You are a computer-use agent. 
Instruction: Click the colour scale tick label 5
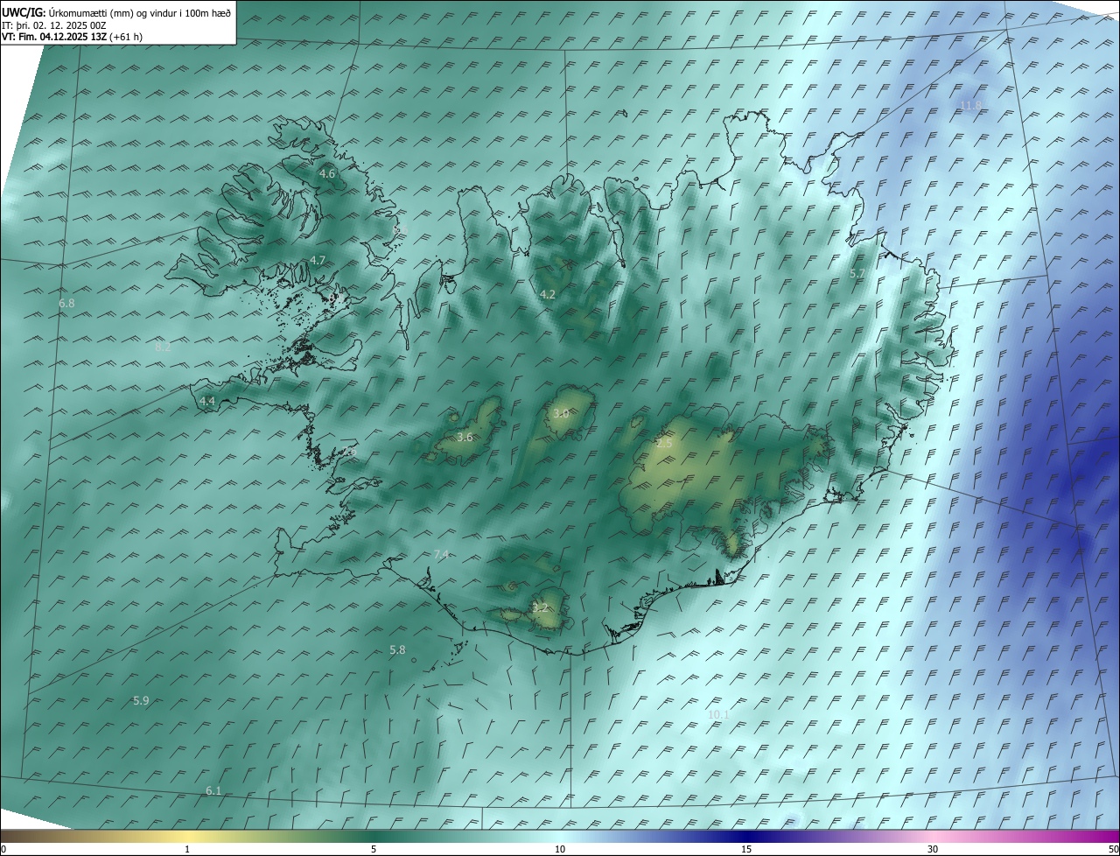(x=374, y=849)
